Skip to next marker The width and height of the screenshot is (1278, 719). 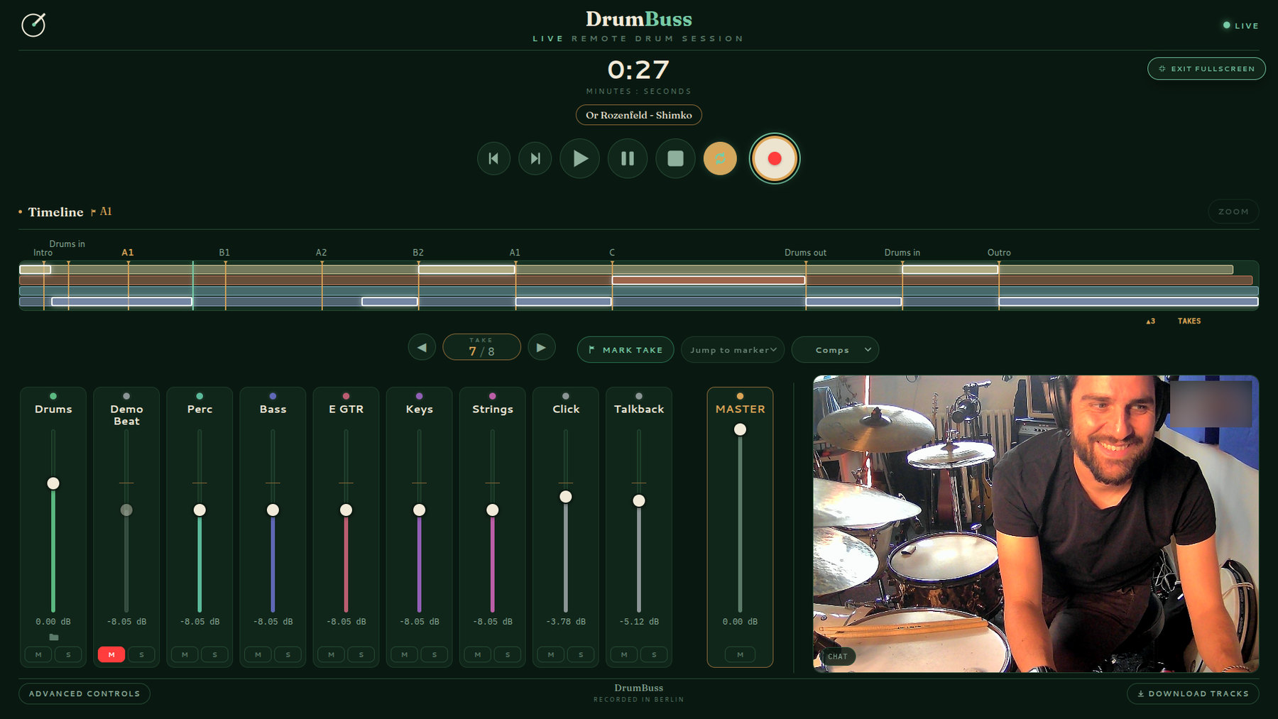tap(535, 158)
